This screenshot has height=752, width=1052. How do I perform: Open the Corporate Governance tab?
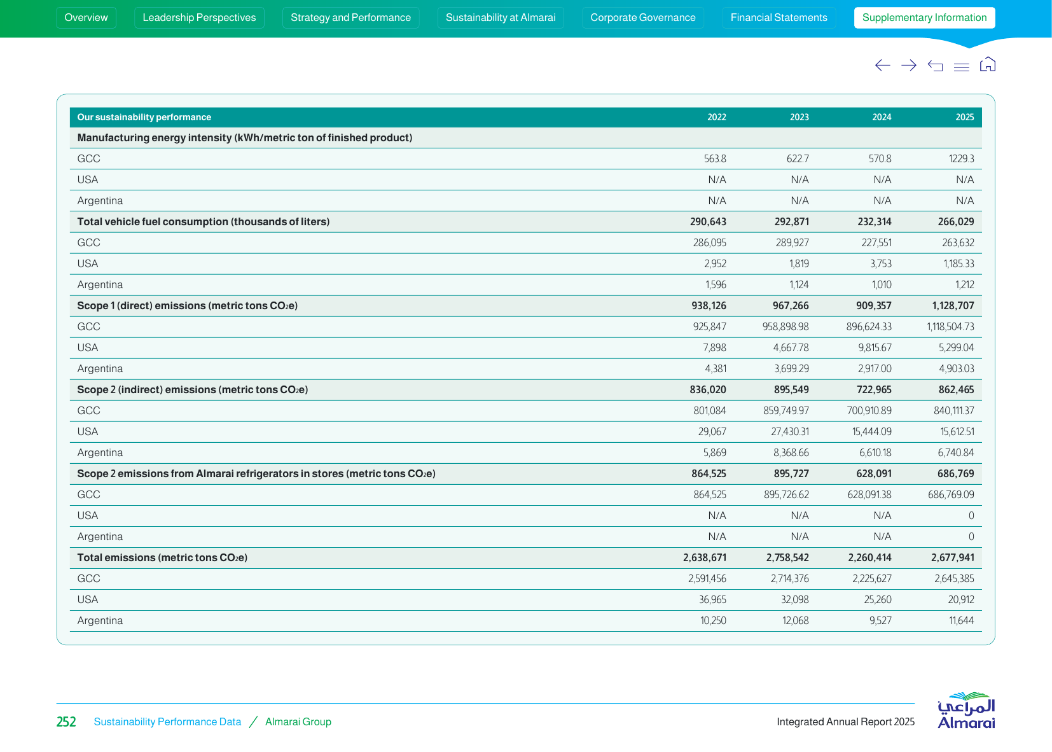(643, 18)
